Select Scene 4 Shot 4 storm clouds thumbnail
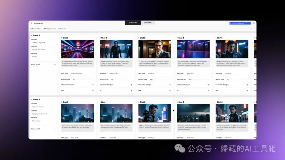The height and width of the screenshot is (160, 285). pos(193,113)
